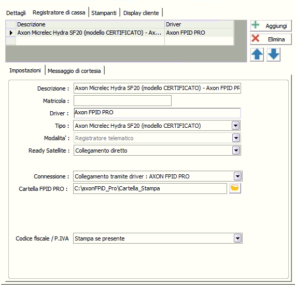Click the Aggiungi button with plus icon

(x=271, y=25)
